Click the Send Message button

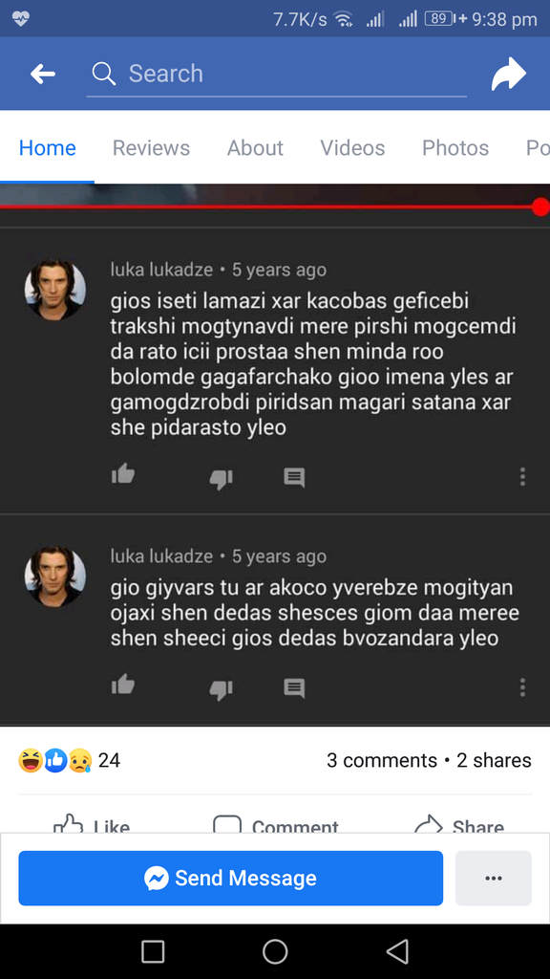click(x=231, y=878)
